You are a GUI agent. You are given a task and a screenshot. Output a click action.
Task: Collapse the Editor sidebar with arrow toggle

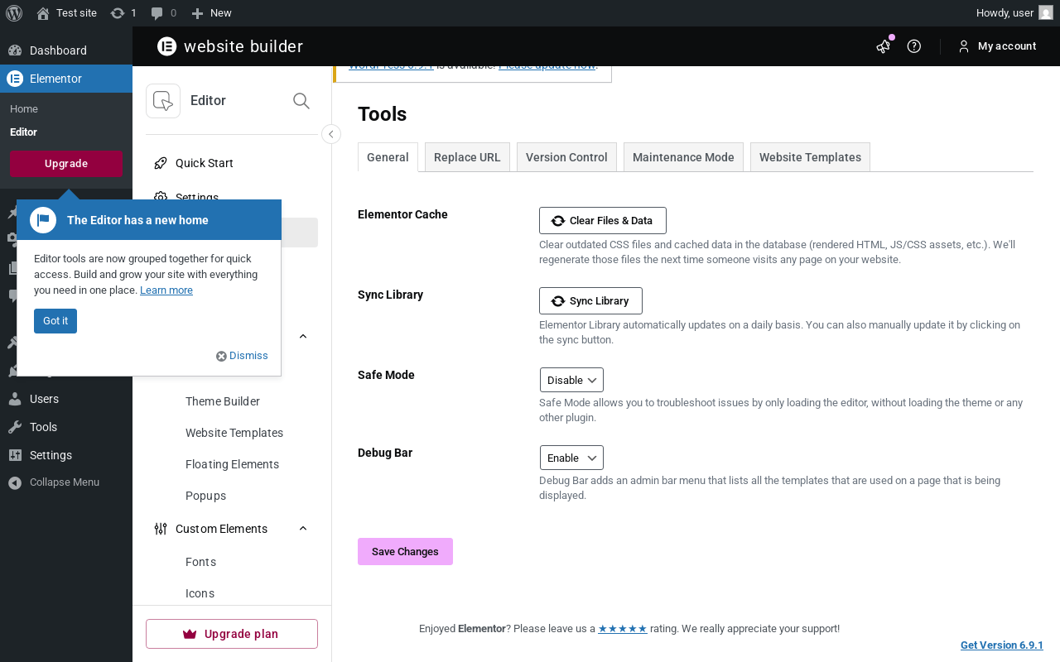[x=331, y=134]
